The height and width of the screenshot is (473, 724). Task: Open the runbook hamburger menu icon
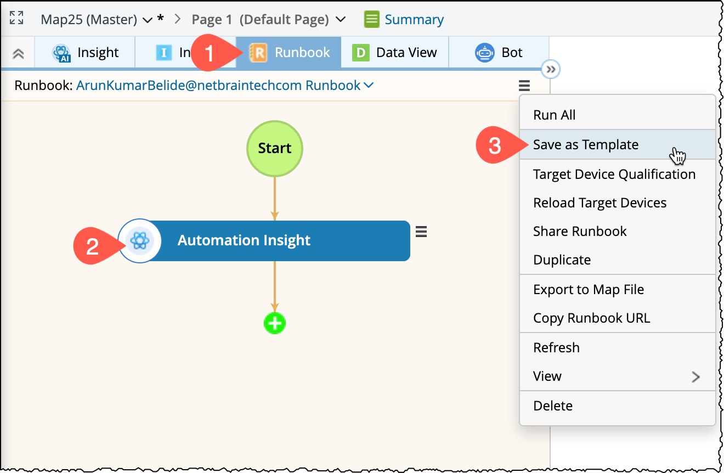coord(524,86)
